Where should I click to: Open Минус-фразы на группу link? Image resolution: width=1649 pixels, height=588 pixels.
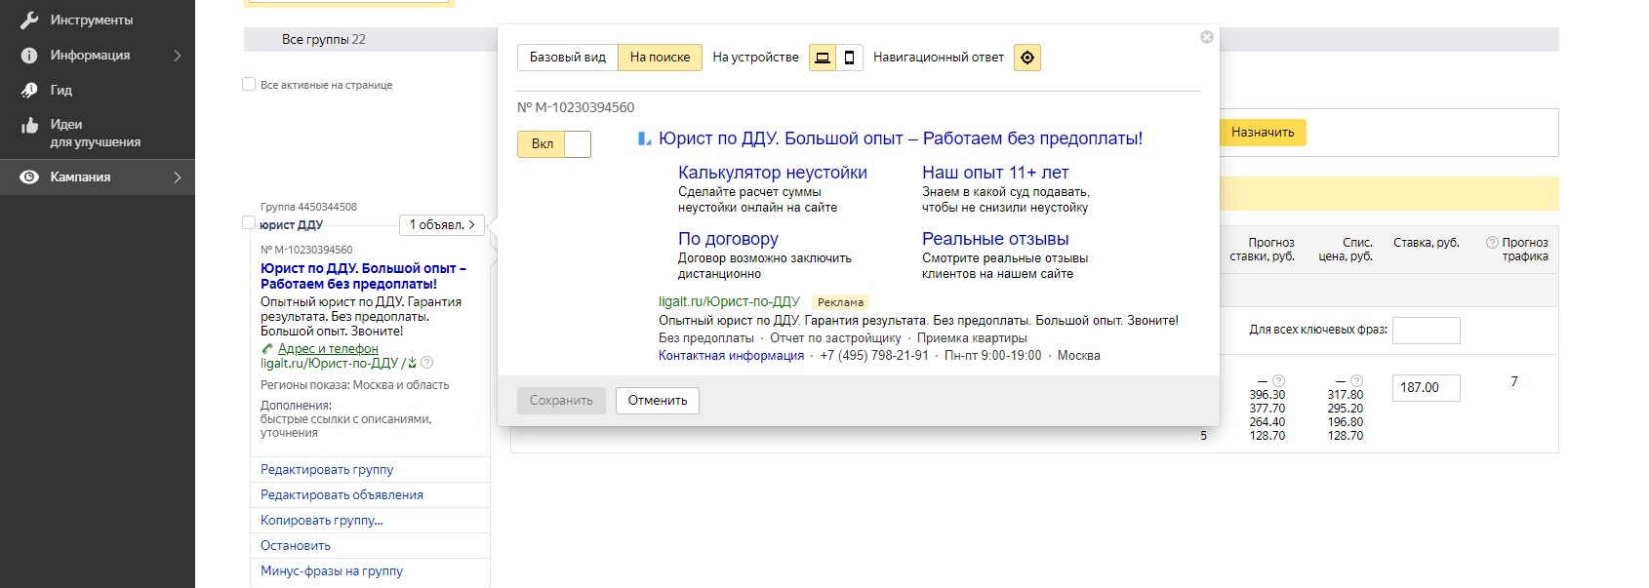332,571
